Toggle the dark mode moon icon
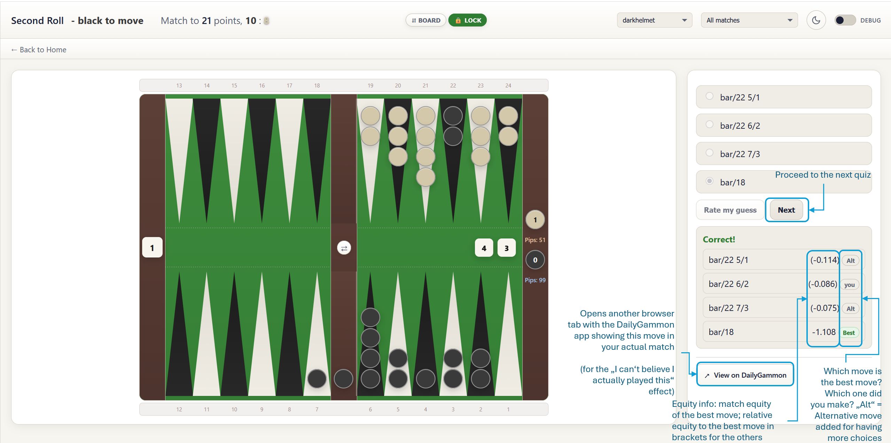Viewport: 891px width, 443px height. tap(816, 20)
